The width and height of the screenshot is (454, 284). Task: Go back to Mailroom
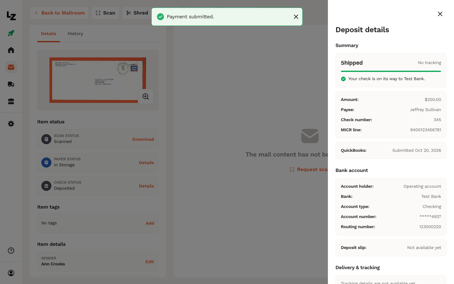click(59, 13)
